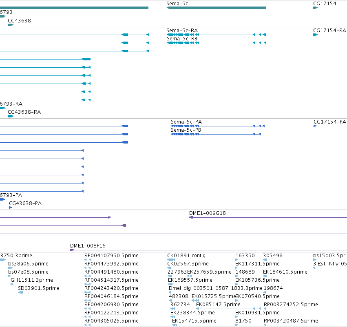Click the 3'EST-Nfly EST label

click(x=330, y=264)
